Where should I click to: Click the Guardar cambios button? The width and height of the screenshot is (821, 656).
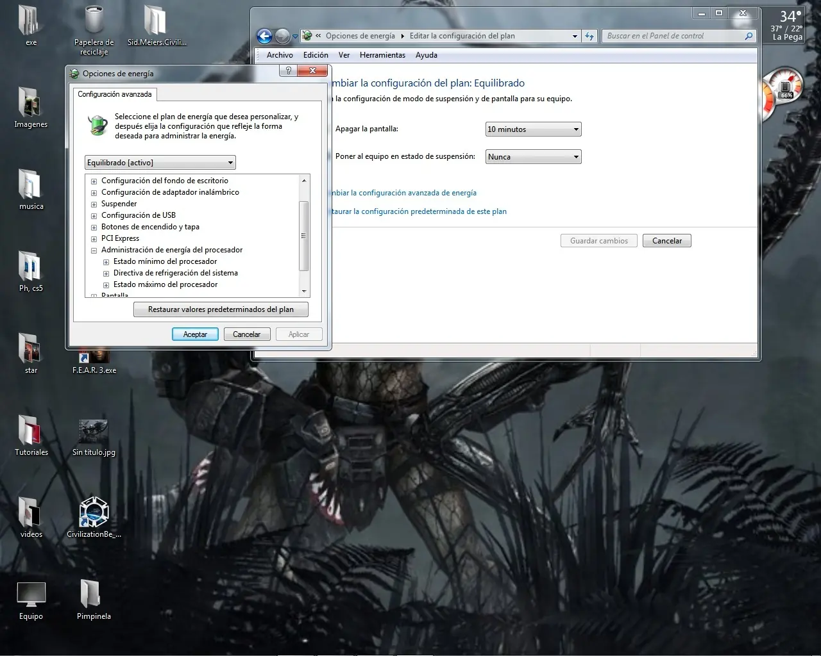599,241
